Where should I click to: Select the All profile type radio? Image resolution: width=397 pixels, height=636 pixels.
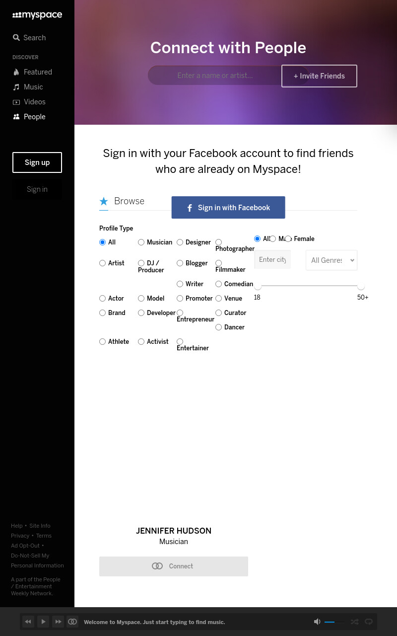(103, 242)
